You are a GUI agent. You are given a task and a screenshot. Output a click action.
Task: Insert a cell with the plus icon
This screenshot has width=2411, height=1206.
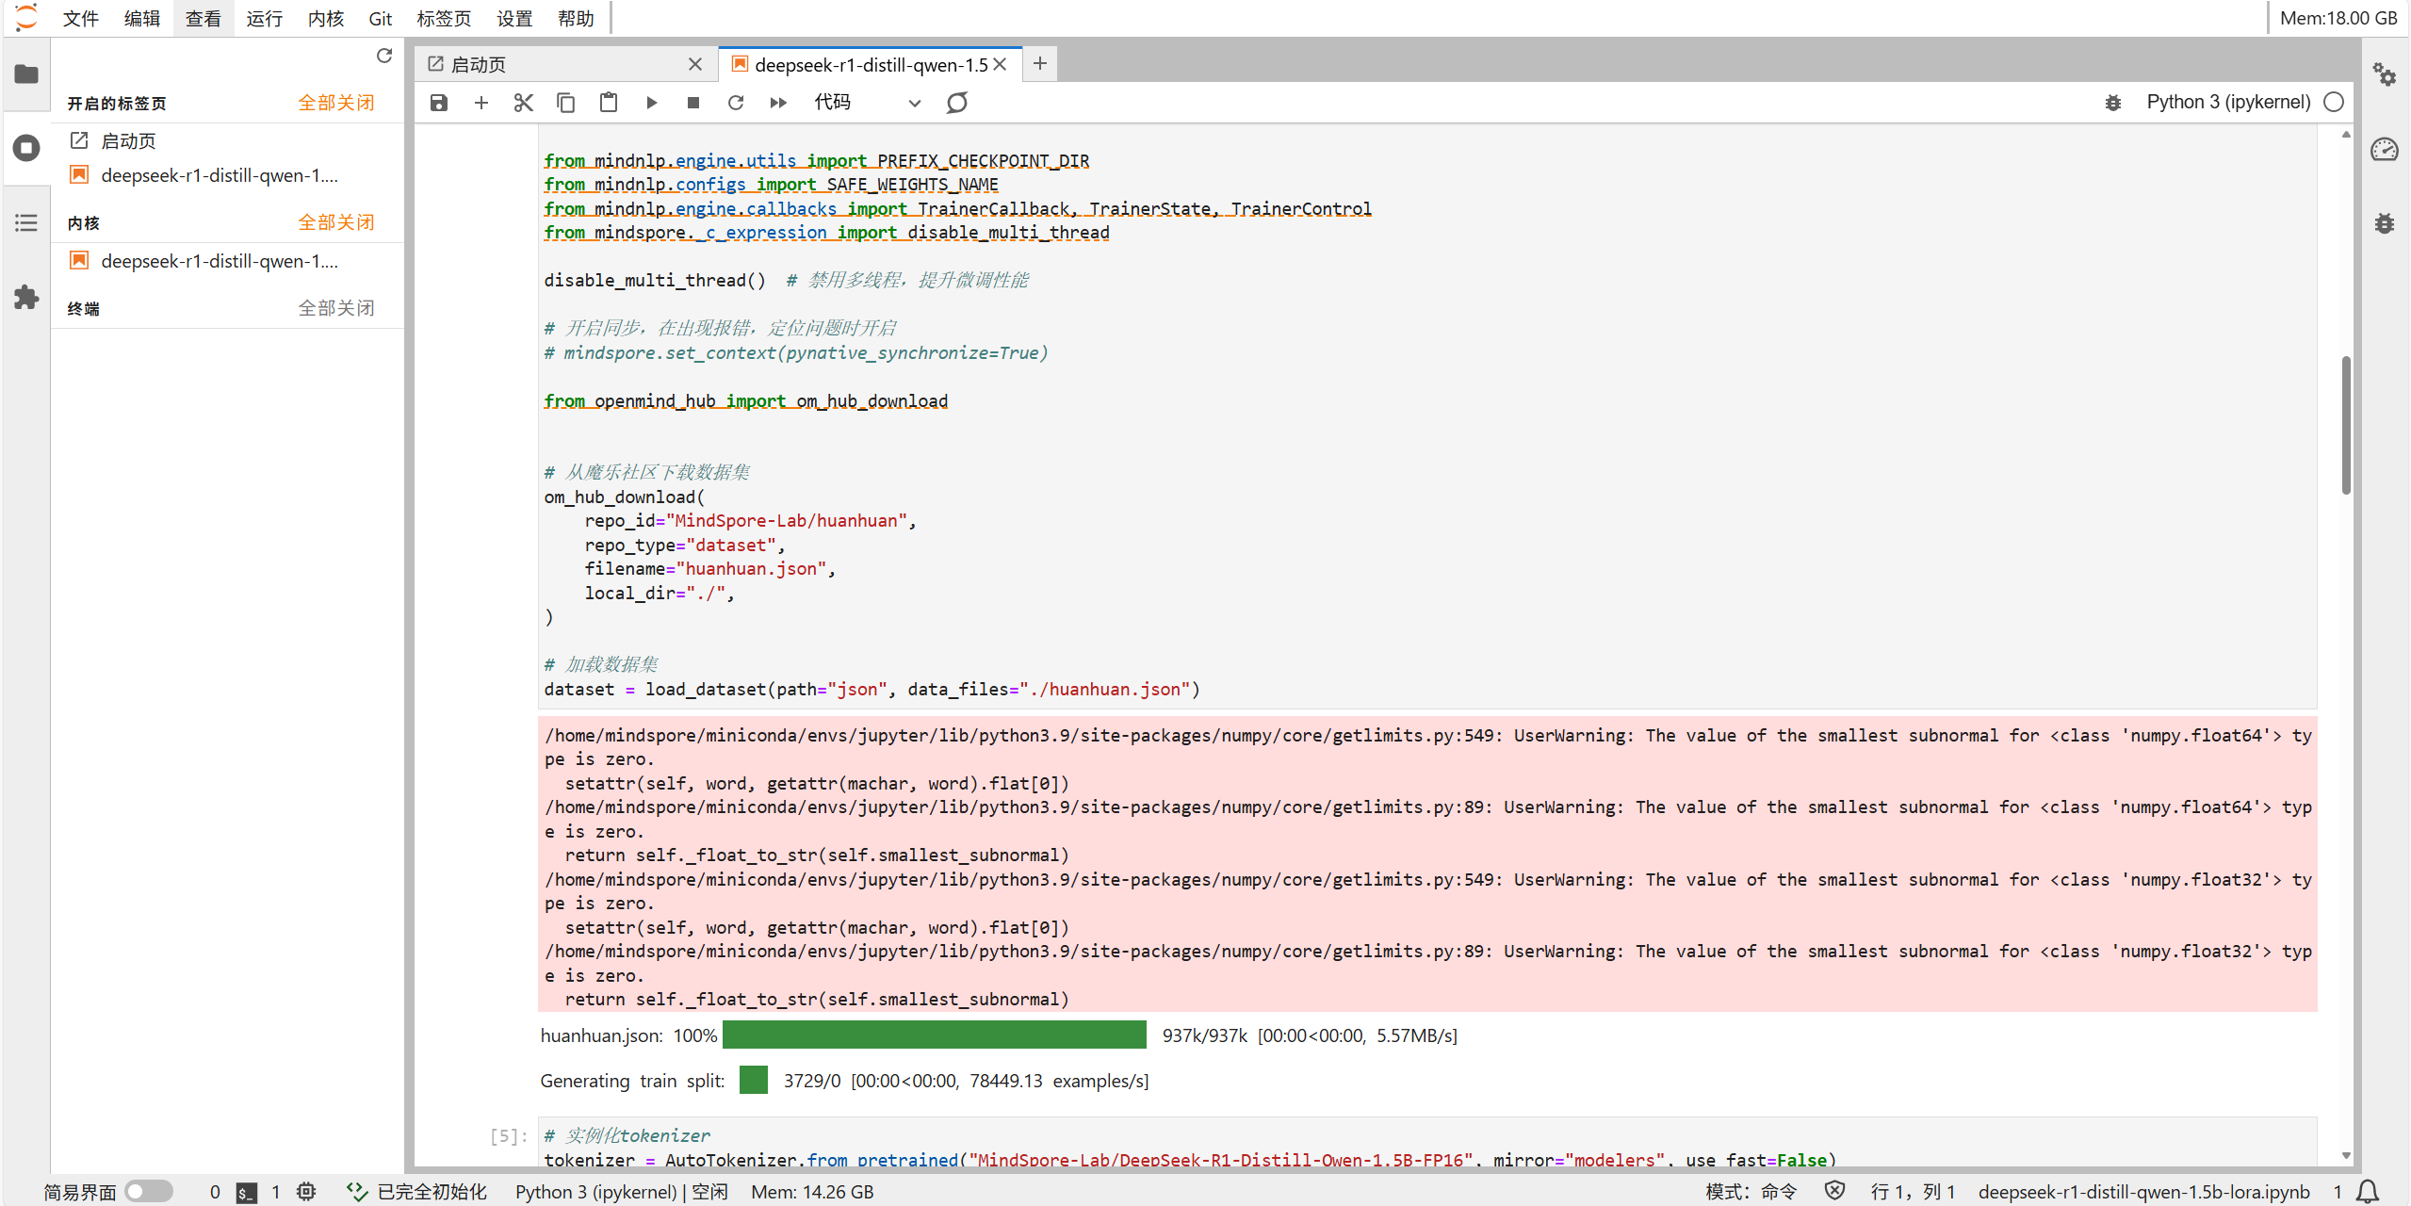pyautogui.click(x=481, y=103)
